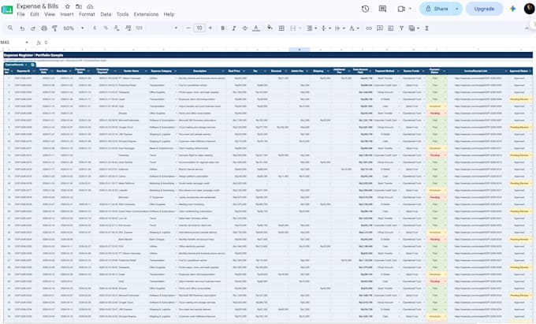The height and width of the screenshot is (324, 536).
Task: Open the Gemini sparkle assistant
Action: (x=512, y=9)
